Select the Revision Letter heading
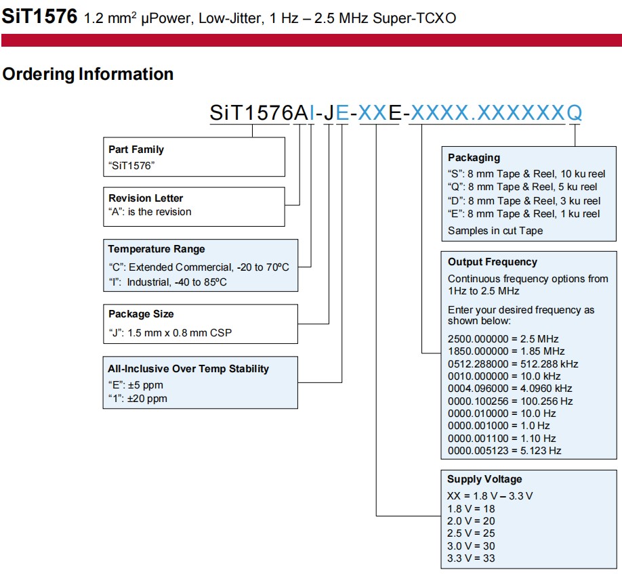Viewport: 622px width, 578px height. (146, 198)
